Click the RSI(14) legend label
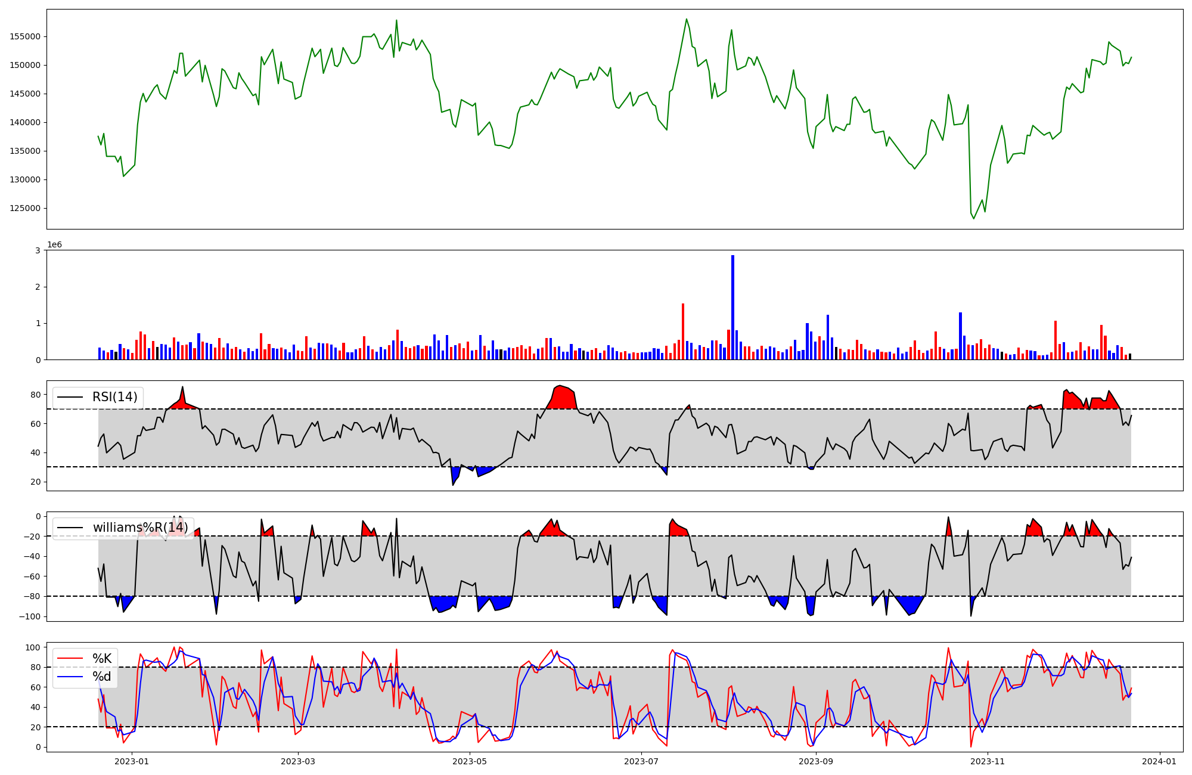The width and height of the screenshot is (1192, 775). click(x=114, y=397)
